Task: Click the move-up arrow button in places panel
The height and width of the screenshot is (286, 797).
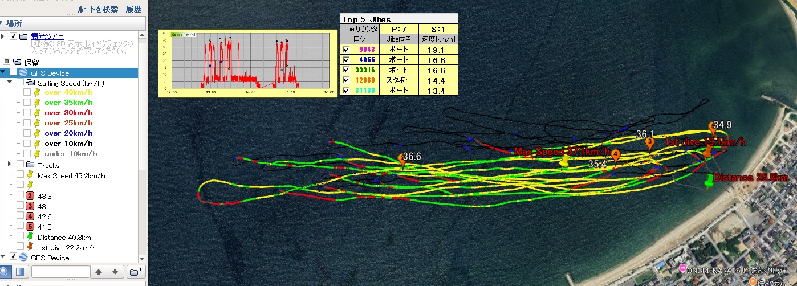Action: tap(99, 272)
